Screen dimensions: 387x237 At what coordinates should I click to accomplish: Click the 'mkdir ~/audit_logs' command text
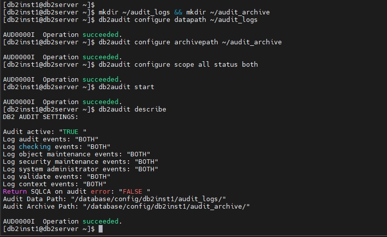coord(134,12)
